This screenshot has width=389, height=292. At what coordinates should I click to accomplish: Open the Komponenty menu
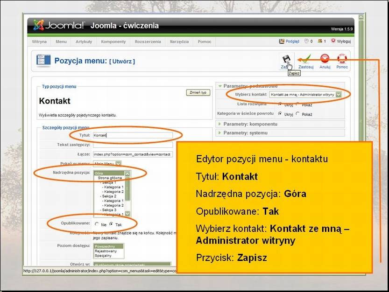[x=113, y=42]
